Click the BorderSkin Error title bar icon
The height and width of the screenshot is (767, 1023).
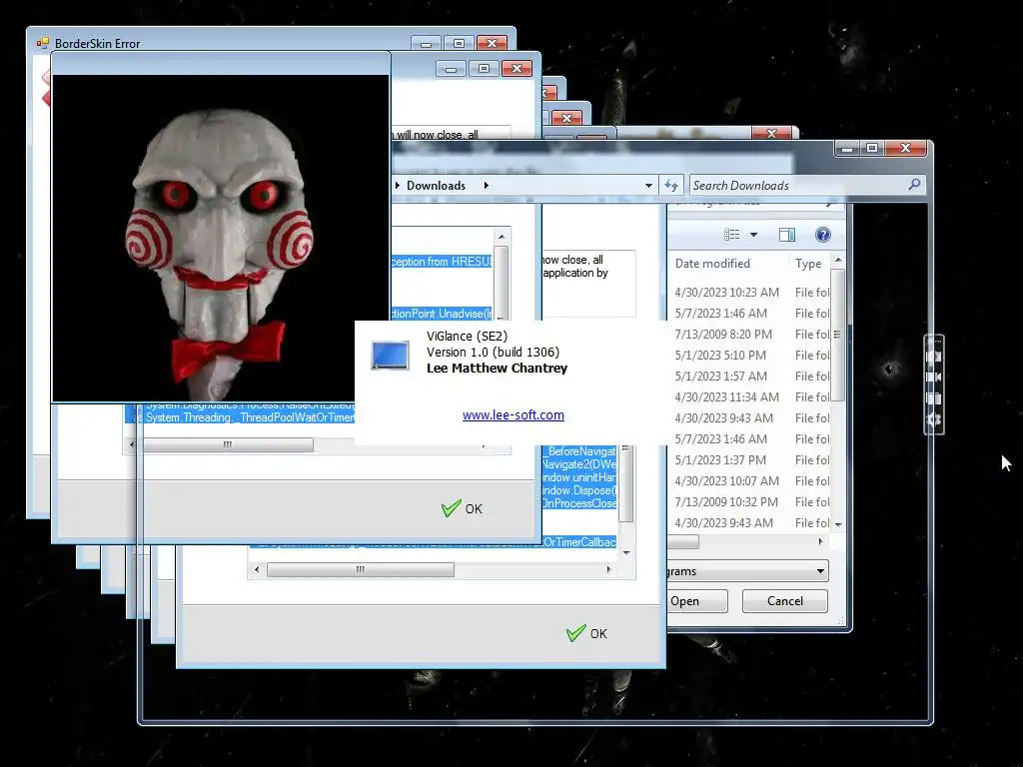click(x=42, y=43)
